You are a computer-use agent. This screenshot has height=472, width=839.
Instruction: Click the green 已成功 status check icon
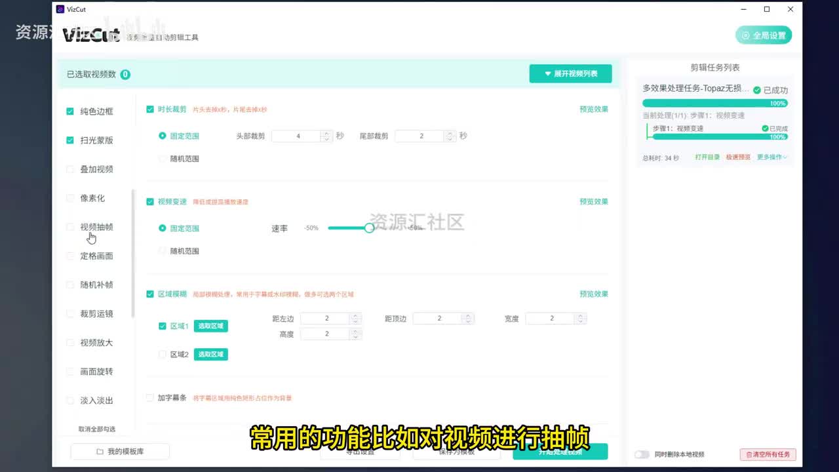757,90
